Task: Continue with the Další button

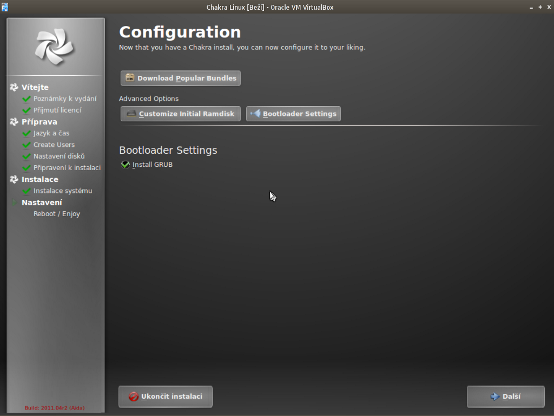Action: point(506,396)
